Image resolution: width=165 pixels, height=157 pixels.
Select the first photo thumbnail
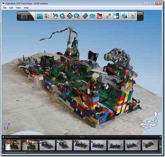coord(13,145)
